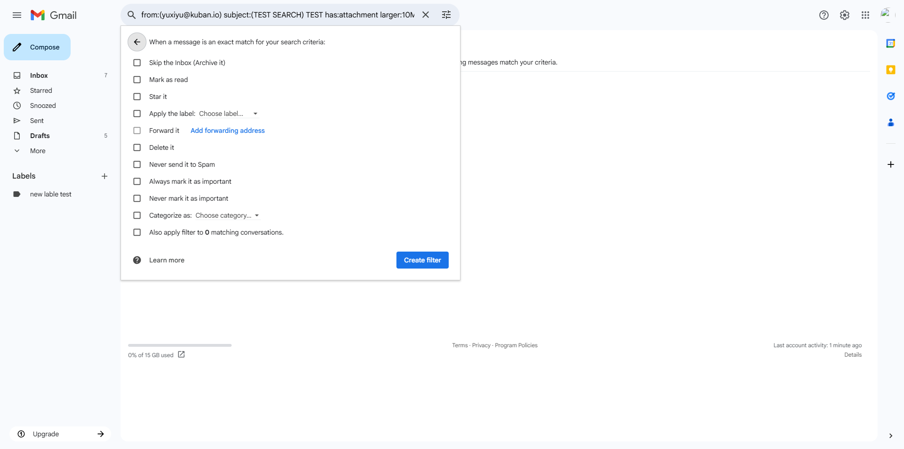The height and width of the screenshot is (449, 904).
Task: Open Contacts side panel icon
Action: tap(891, 122)
